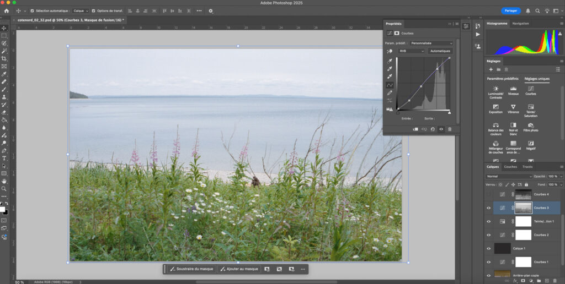The image size is (565, 284).
Task: Switch to the Navigation tab
Action: pyautogui.click(x=520, y=24)
